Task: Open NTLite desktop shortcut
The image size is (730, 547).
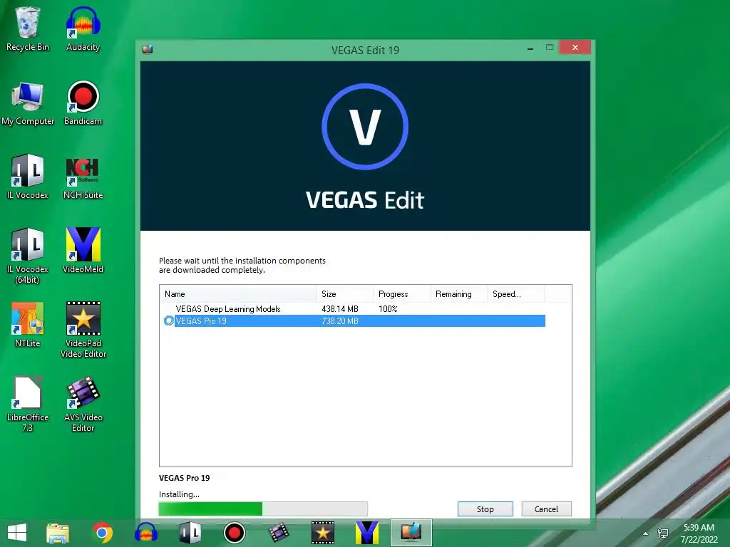Action: [28, 325]
